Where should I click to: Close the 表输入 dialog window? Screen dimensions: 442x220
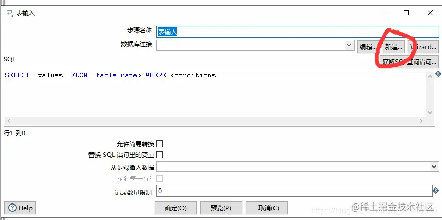(x=430, y=13)
